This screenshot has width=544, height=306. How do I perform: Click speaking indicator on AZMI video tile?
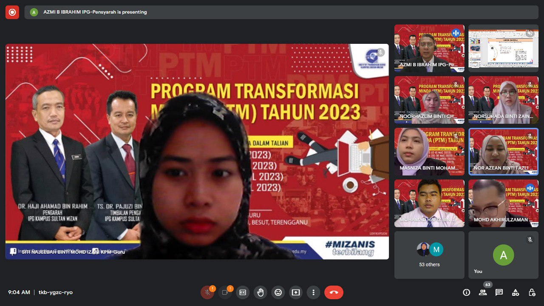(x=456, y=33)
